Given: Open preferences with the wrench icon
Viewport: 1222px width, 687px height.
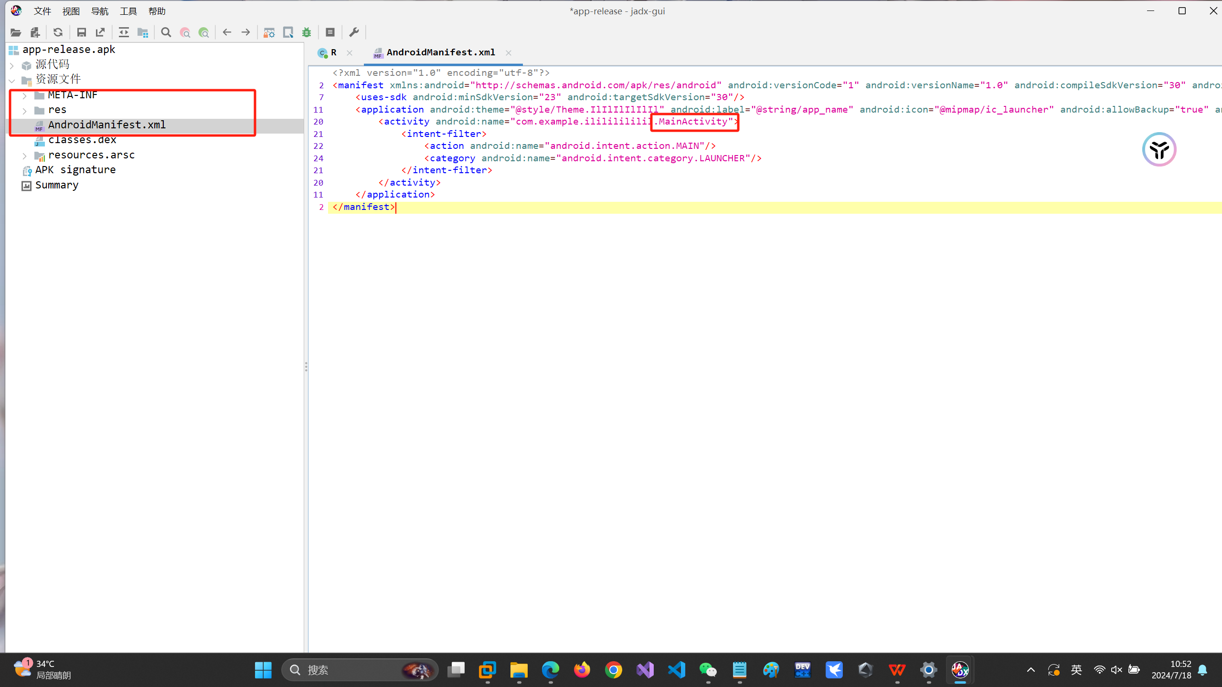Looking at the screenshot, I should click(354, 32).
